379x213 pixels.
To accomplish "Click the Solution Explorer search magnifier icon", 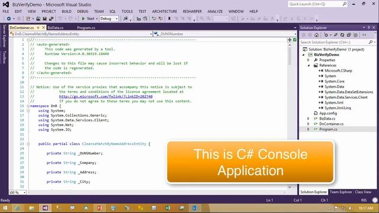I will [370, 42].
